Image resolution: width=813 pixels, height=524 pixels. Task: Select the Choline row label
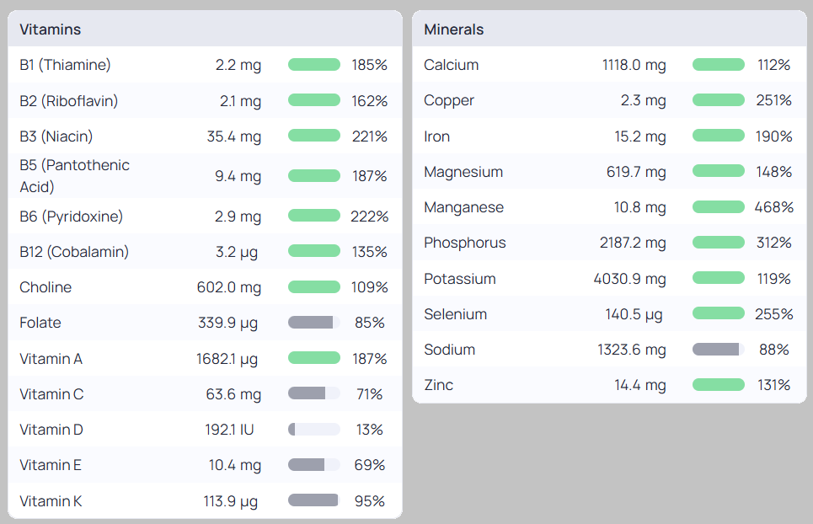45,287
